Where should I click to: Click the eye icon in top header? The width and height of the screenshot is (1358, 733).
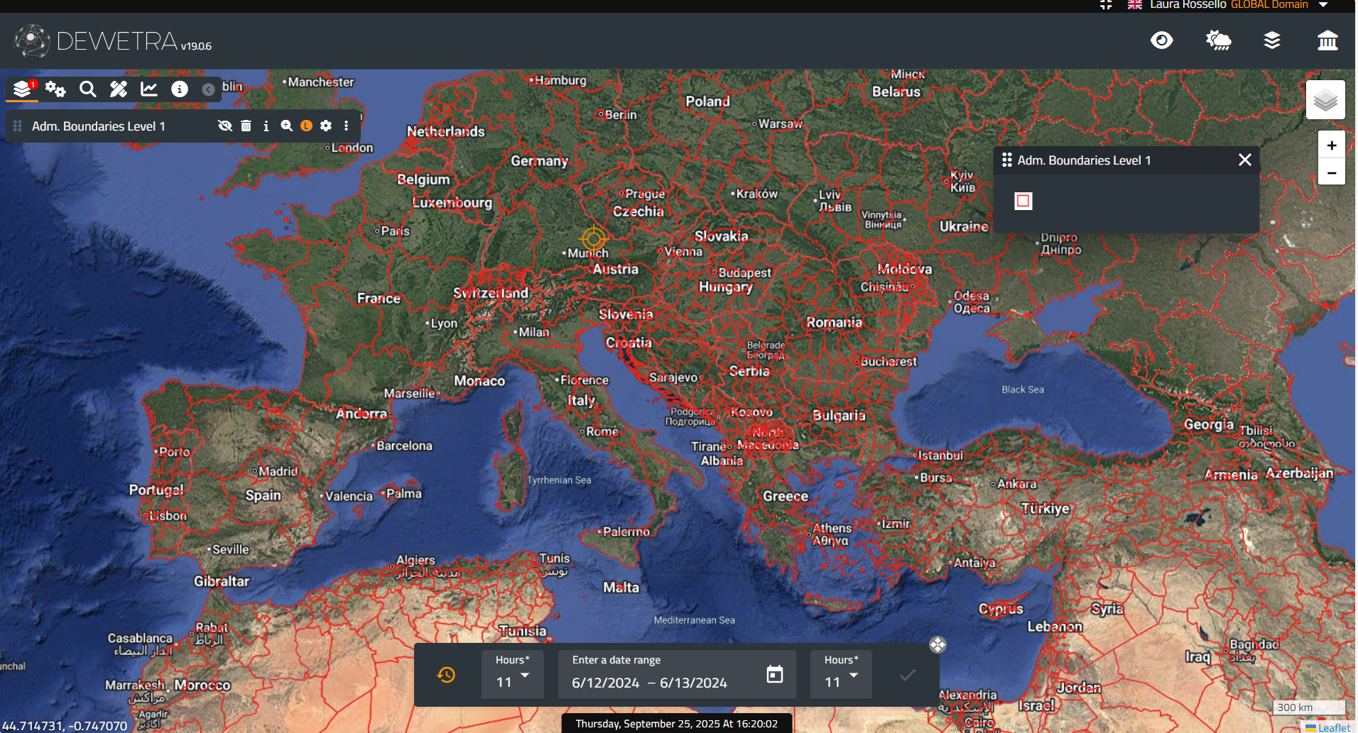point(1161,40)
